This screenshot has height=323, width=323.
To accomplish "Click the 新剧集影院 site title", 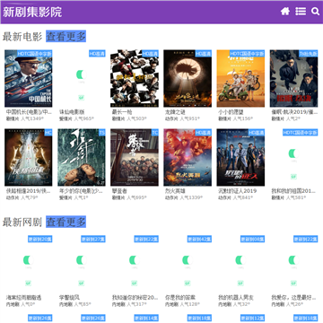I will point(32,12).
